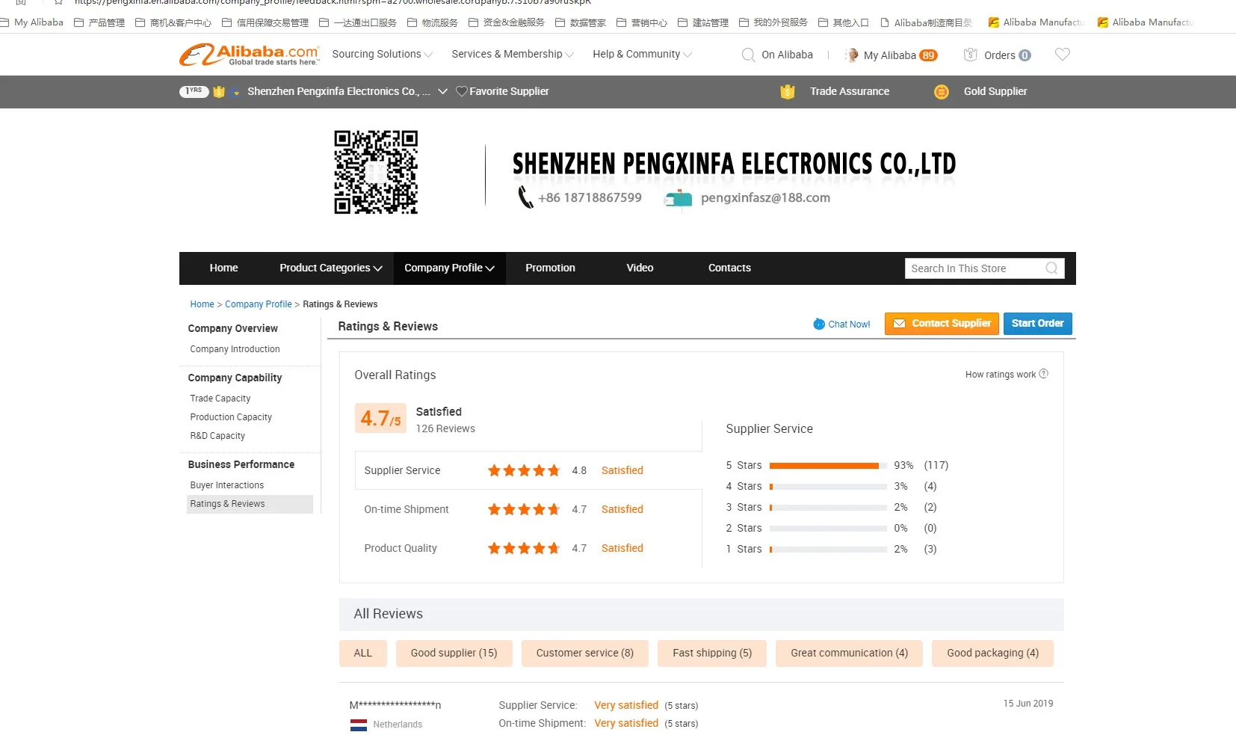The width and height of the screenshot is (1236, 735).
Task: Open Company Introduction in sidebar
Action: 235,349
